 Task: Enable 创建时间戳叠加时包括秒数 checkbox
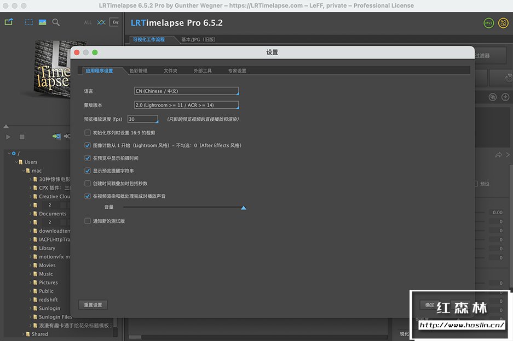88,184
